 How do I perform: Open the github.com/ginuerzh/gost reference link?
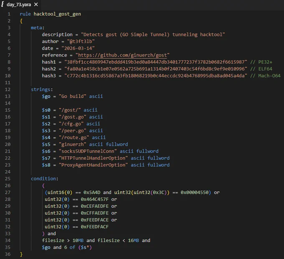pos(122,55)
